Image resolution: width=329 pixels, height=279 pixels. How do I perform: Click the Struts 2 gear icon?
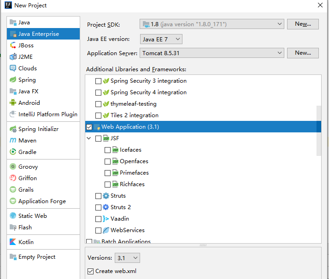click(106, 207)
